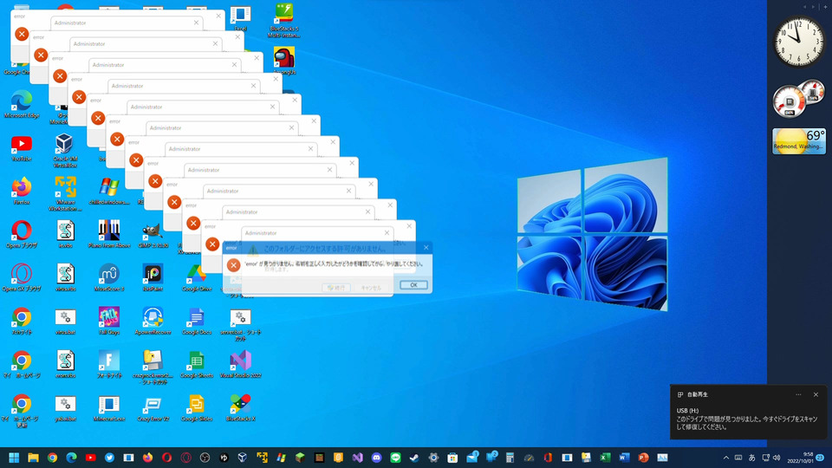Open Discord from the taskbar

[376, 458]
